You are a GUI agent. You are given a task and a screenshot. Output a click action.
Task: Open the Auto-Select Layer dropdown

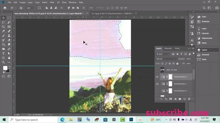[x=29, y=8]
